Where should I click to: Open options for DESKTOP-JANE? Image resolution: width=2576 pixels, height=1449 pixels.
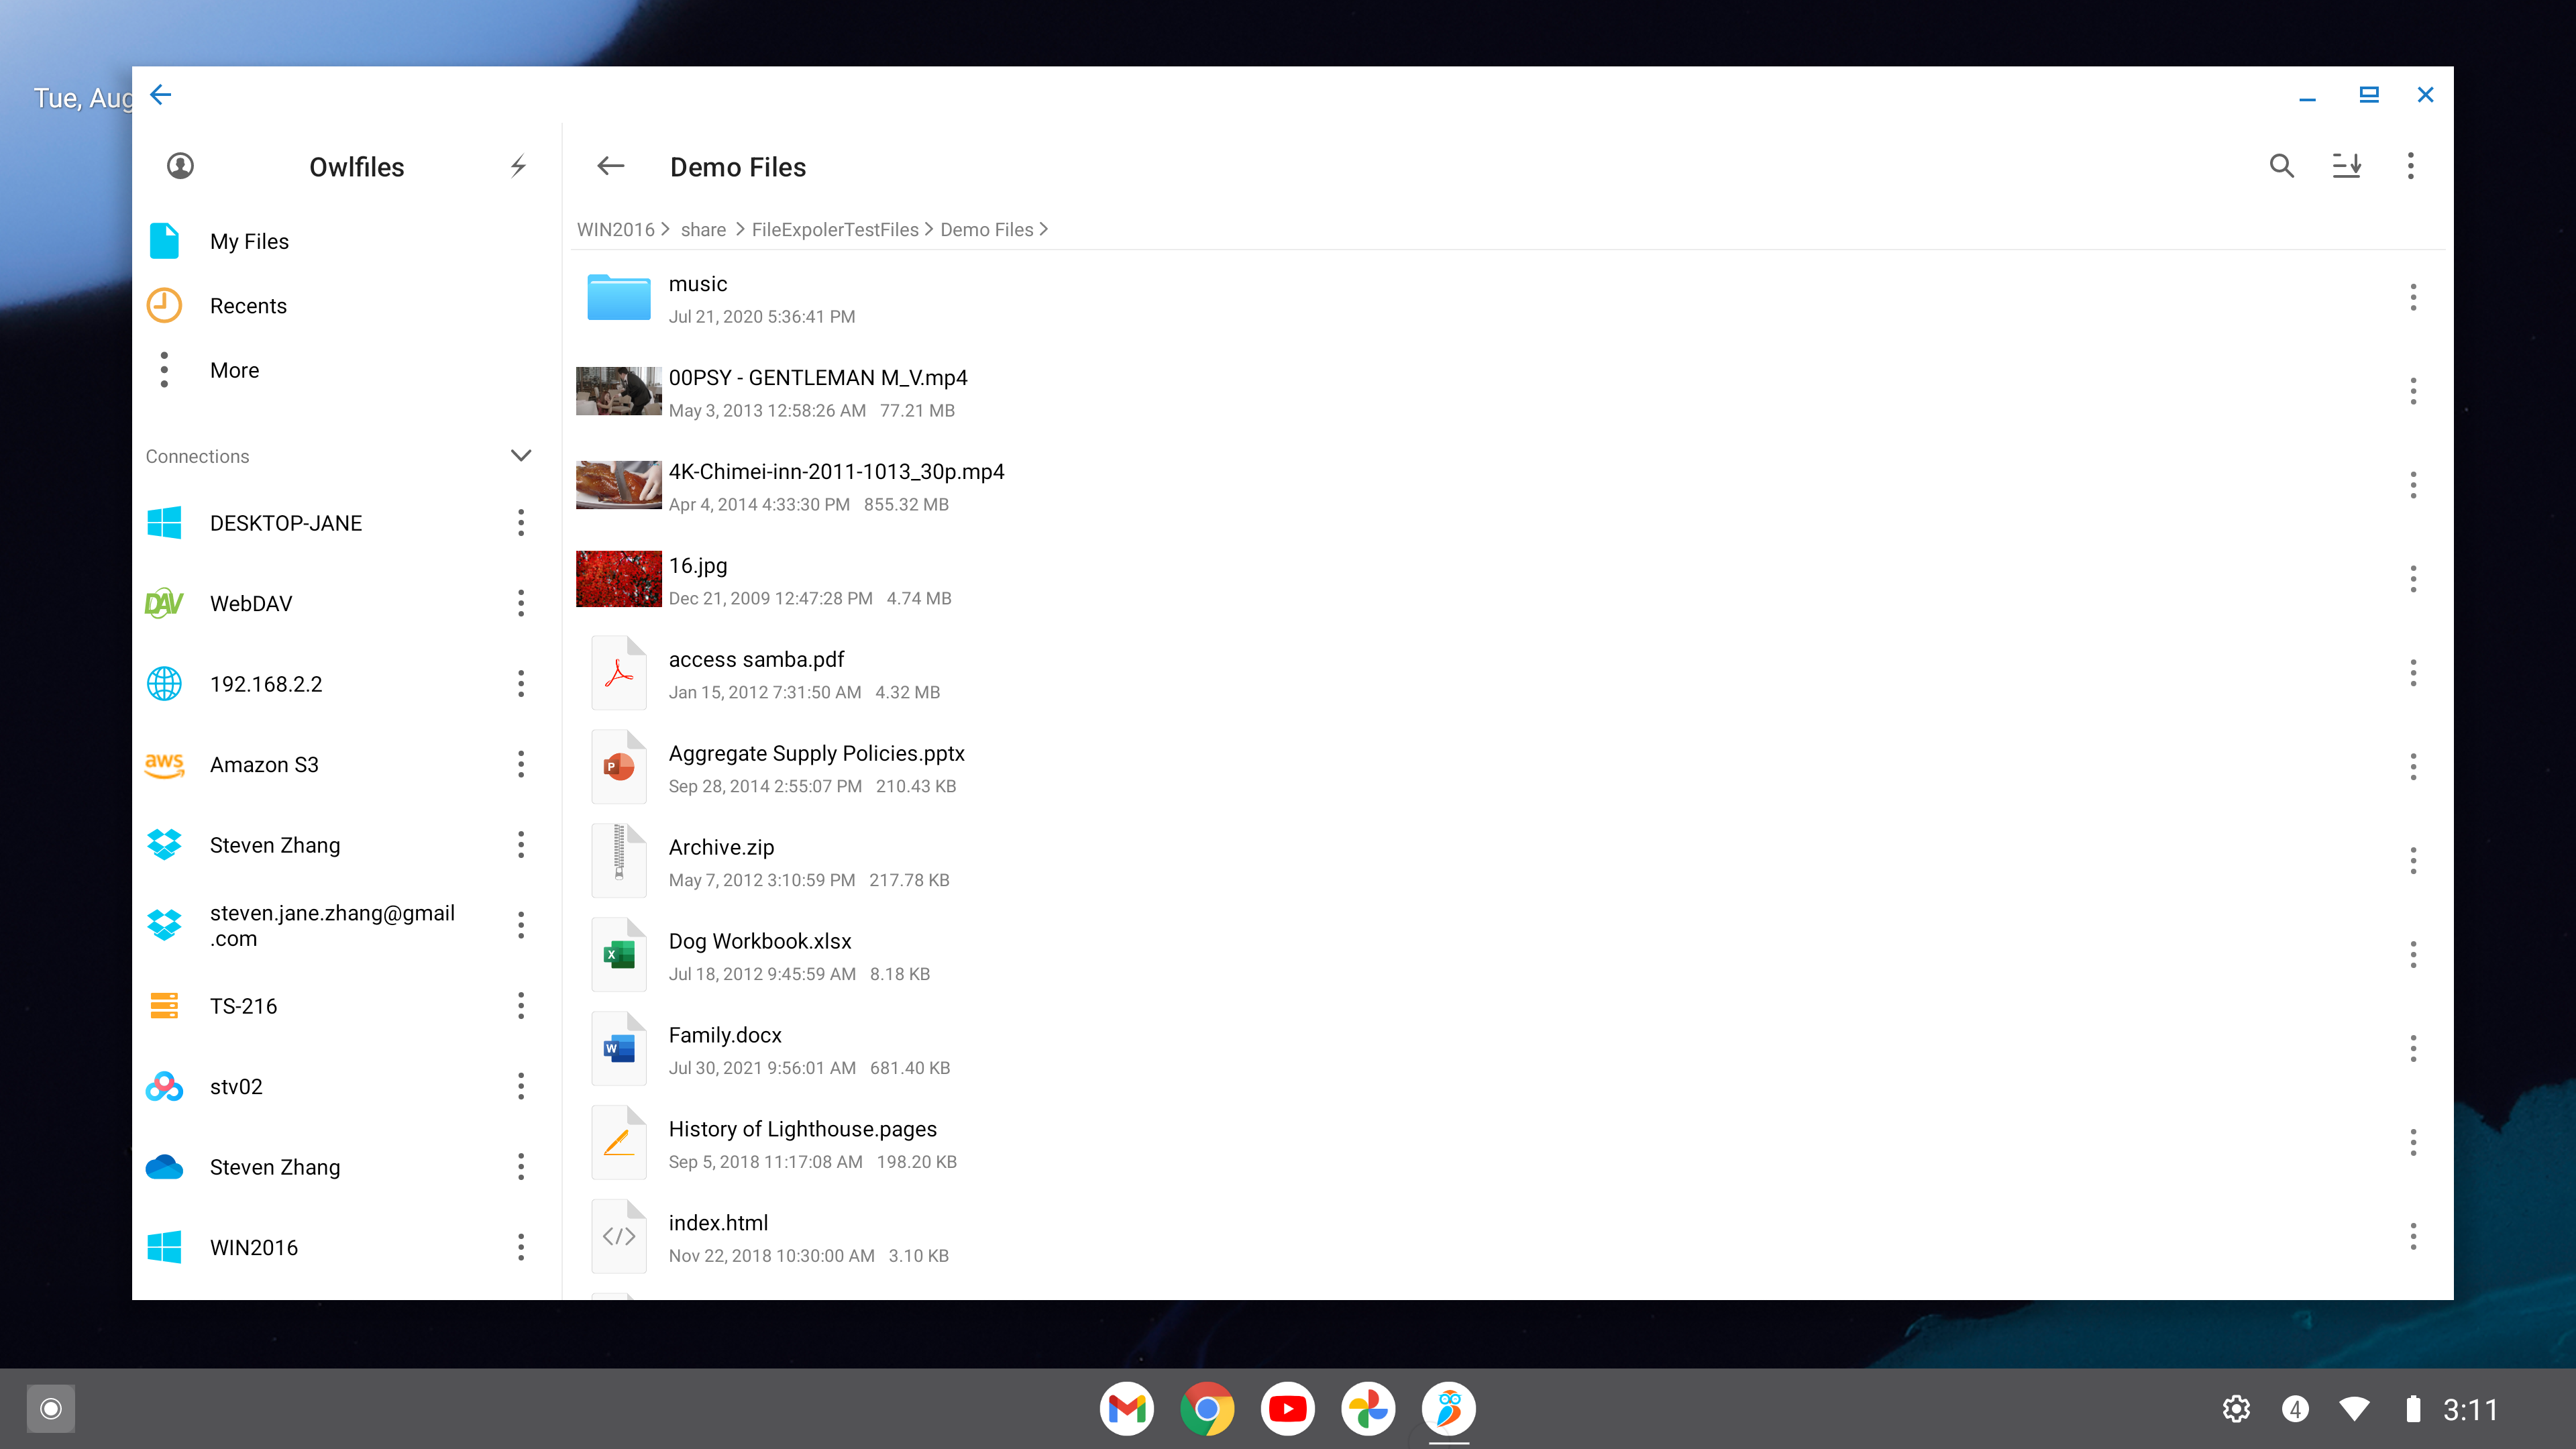520,523
